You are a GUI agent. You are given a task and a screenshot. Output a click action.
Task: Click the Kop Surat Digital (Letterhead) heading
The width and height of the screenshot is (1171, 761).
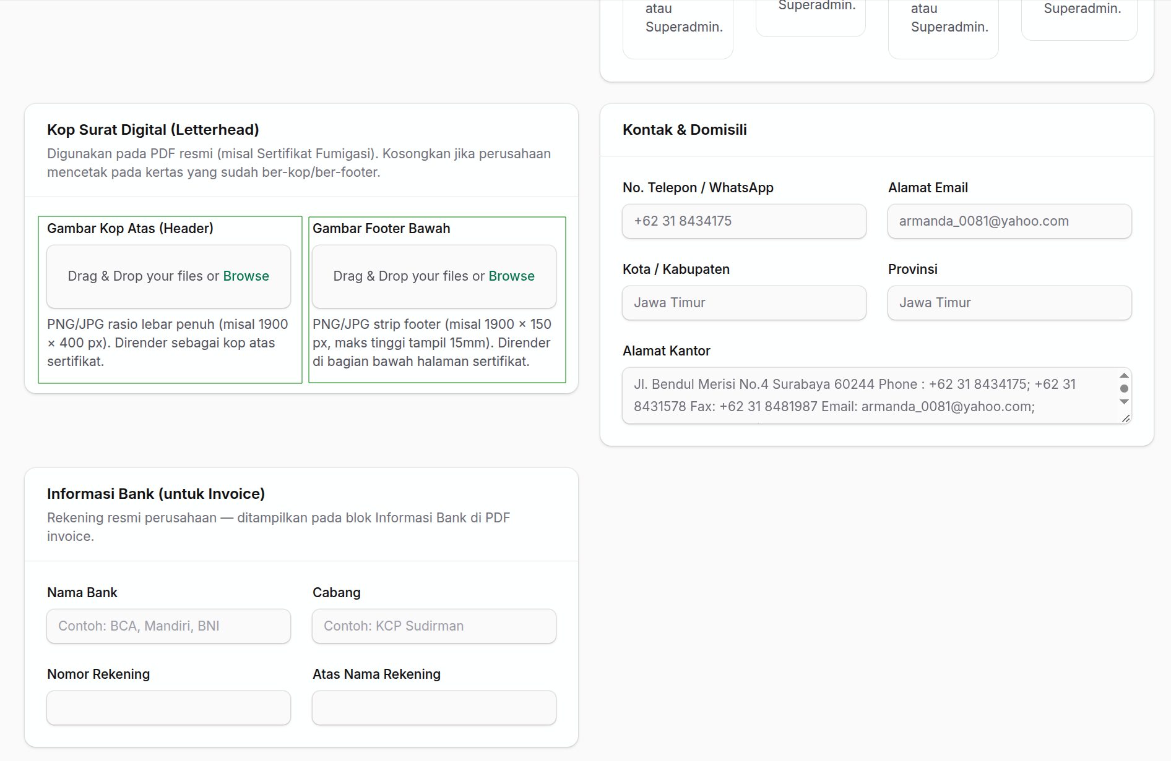[x=153, y=130]
